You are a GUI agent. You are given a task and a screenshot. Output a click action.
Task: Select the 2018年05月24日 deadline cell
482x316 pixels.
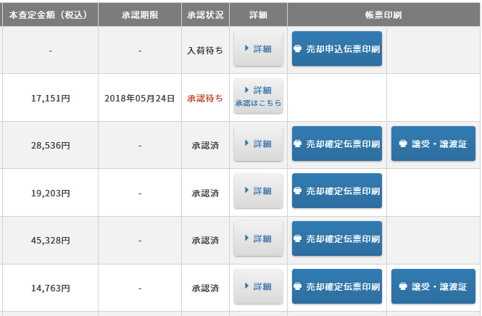140,99
